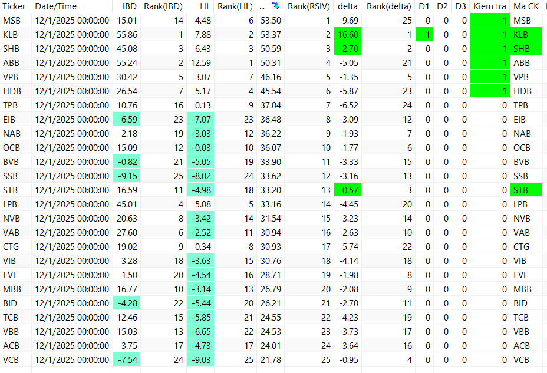
Task: Click the highlighted IBD value -7.54
Action: point(127,360)
